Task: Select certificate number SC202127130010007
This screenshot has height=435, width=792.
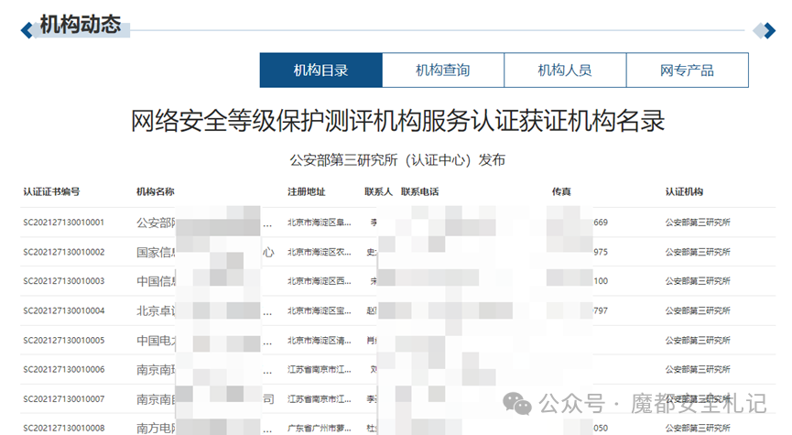Action: 64,399
